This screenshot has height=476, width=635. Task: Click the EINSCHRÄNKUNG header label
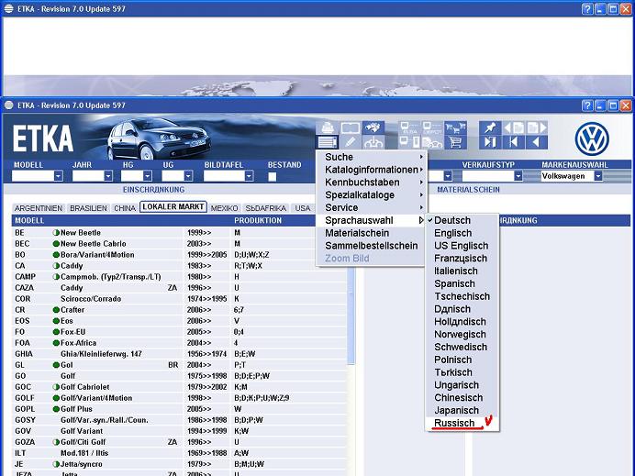153,190
